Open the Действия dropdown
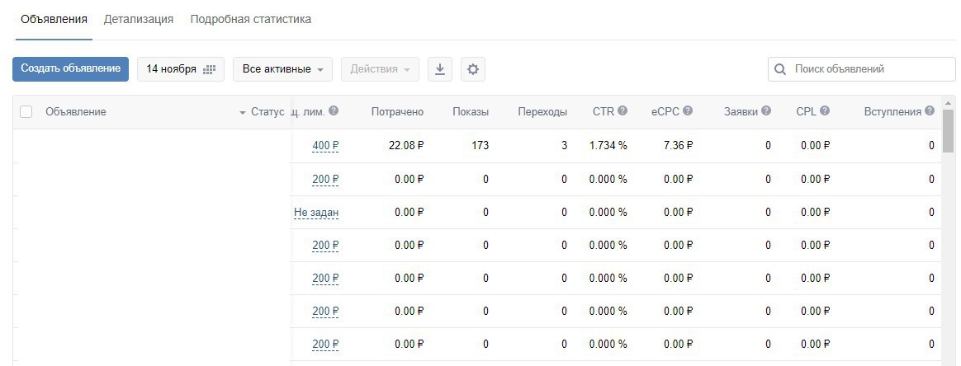The image size is (961, 366). [x=380, y=69]
